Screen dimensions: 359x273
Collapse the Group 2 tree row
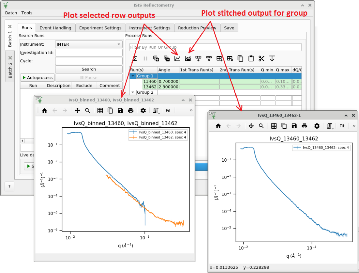[132, 92]
